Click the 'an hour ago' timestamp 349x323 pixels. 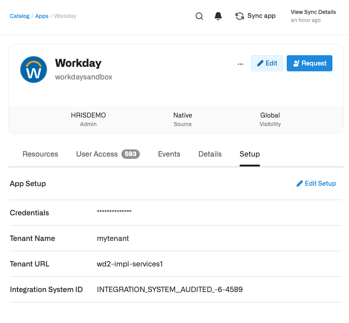coord(306,20)
